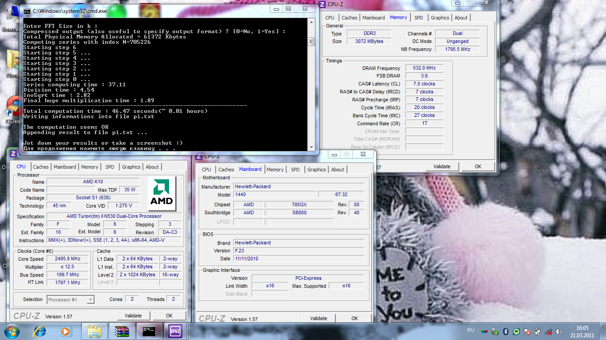
Task: Click the Package field Socket S1 (638)
Action: [x=93, y=198]
